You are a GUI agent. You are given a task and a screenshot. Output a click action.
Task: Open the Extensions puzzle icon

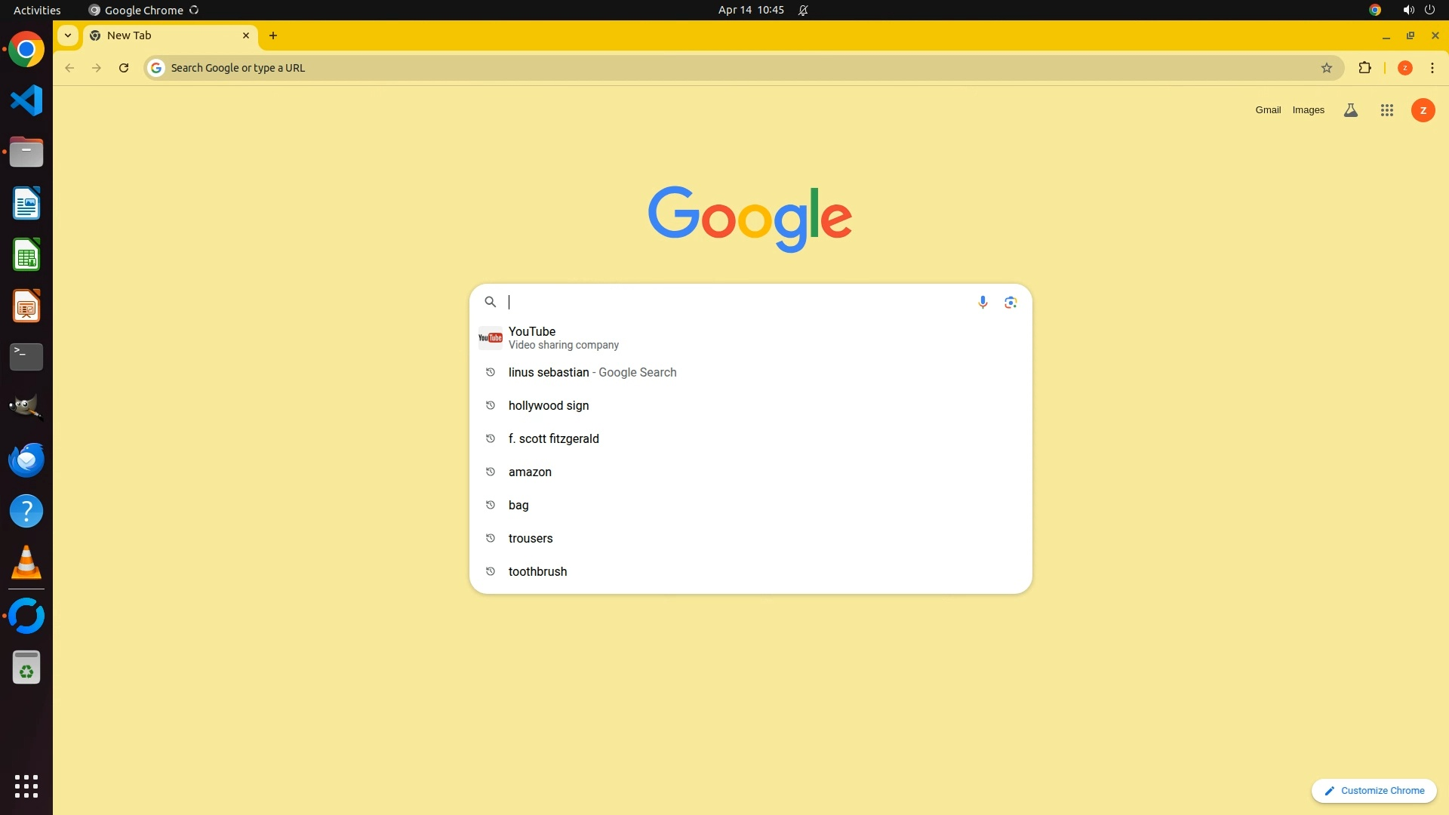click(x=1364, y=68)
